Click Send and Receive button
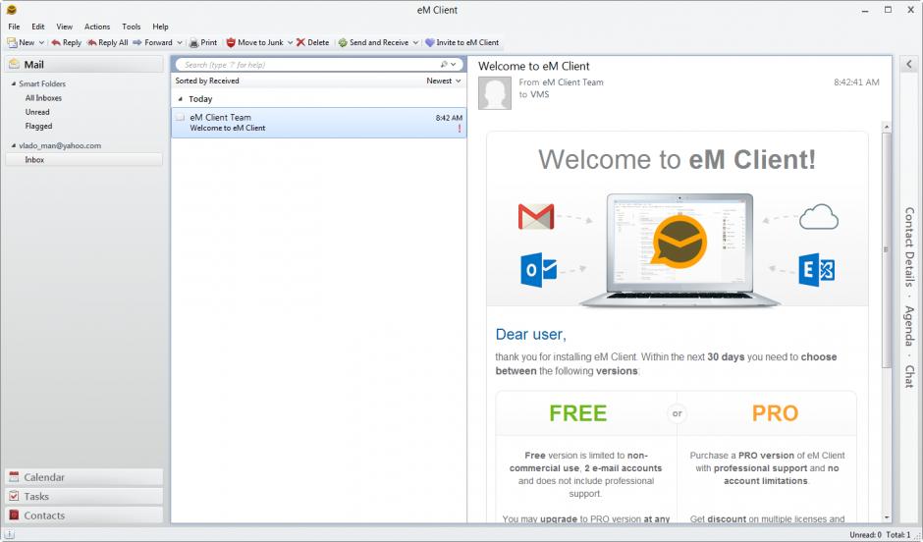This screenshot has height=542, width=923. 373,42
